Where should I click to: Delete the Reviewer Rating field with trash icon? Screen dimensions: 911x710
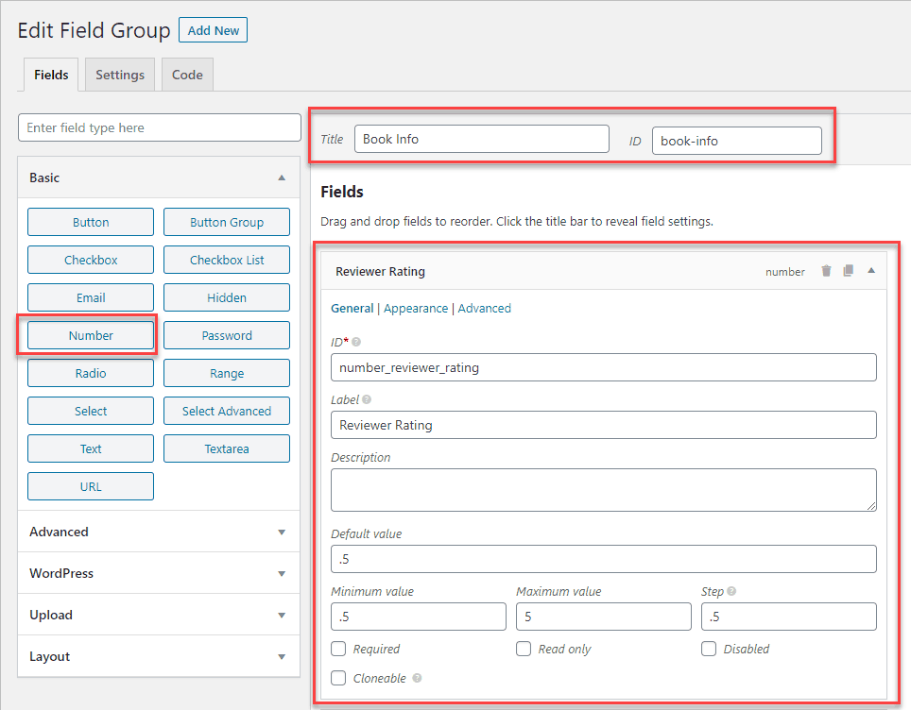(x=826, y=271)
